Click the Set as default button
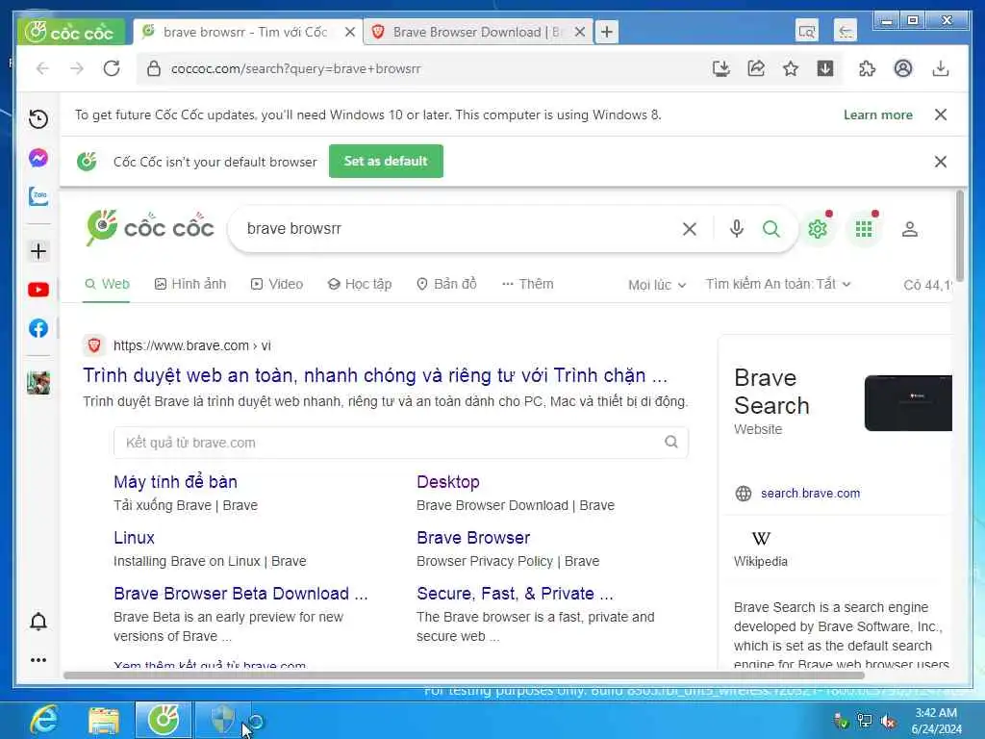 coord(386,161)
